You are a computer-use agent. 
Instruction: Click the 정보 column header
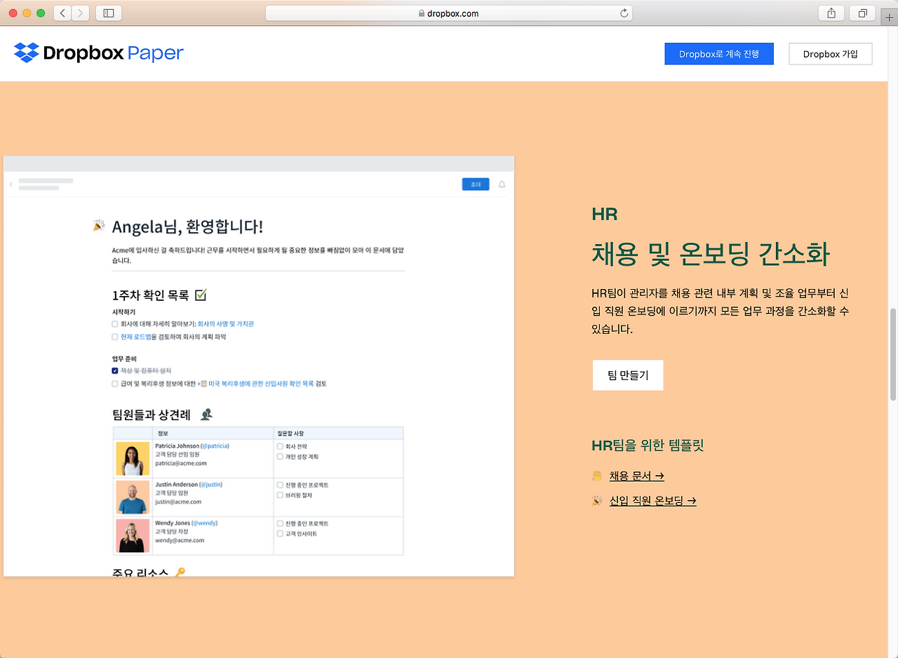(x=163, y=433)
